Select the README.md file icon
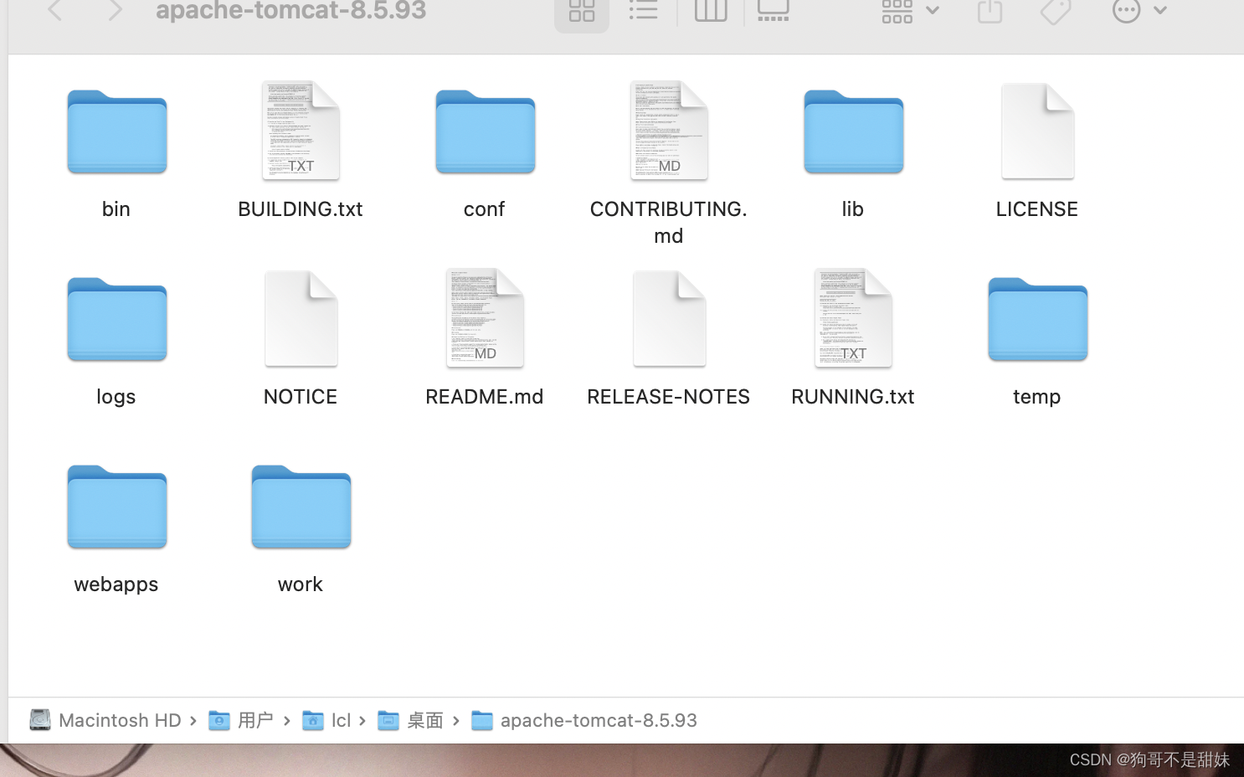Screen dimensions: 1244x777 click(x=485, y=318)
